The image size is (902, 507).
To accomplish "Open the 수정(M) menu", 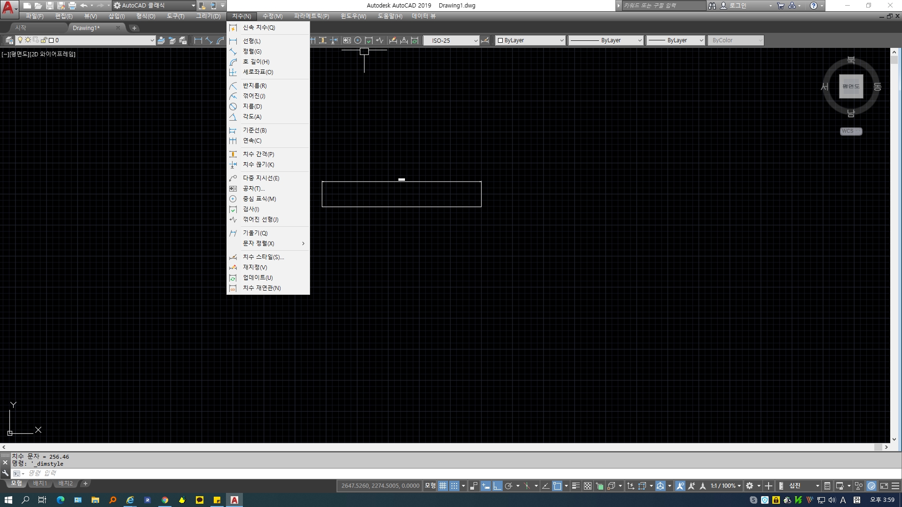I will coord(272,16).
